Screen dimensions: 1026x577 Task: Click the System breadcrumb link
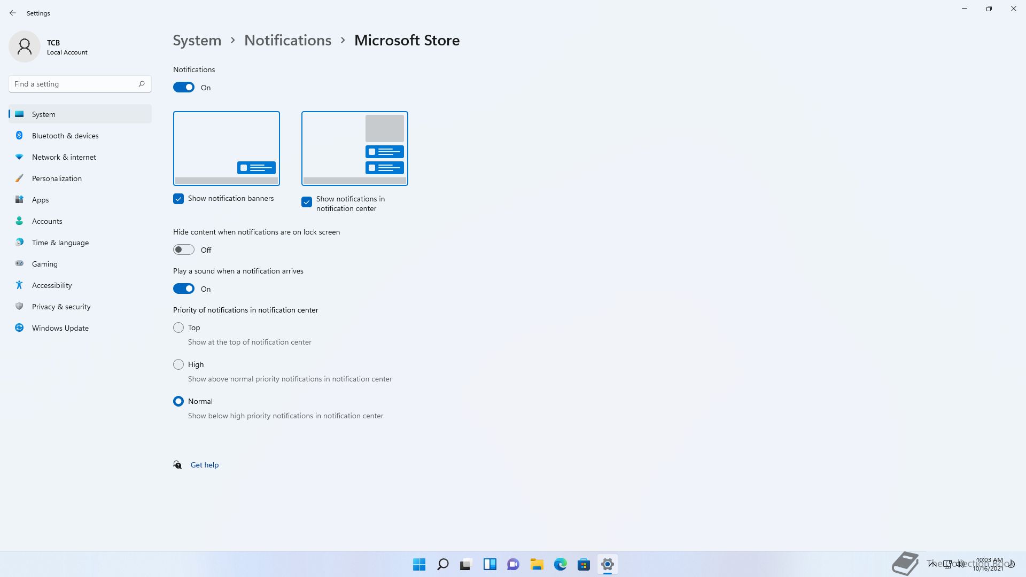pos(197,41)
